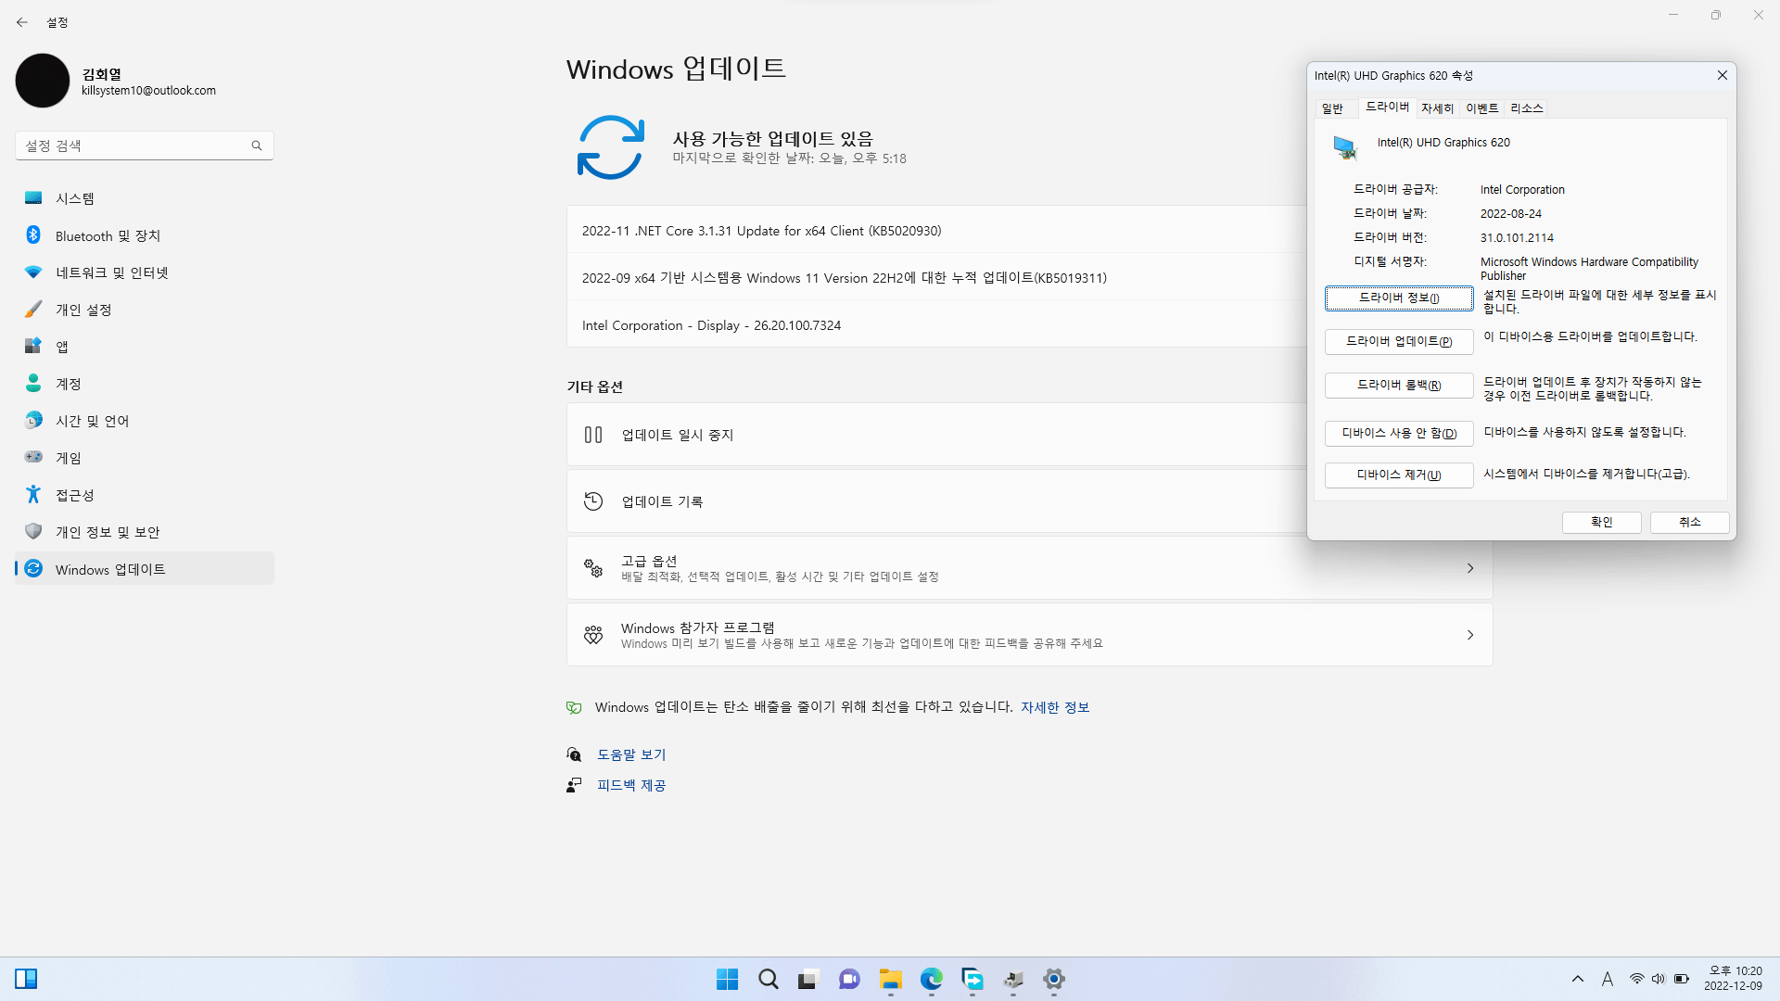Viewport: 1780px width, 1001px height.
Task: Click the Gaming controller icon
Action: [x=33, y=457]
